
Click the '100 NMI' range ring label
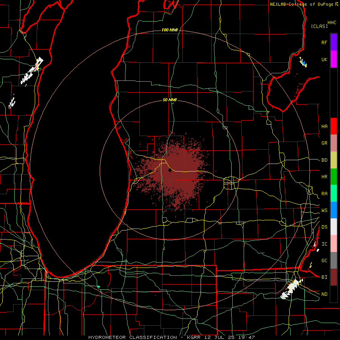pos(170,30)
